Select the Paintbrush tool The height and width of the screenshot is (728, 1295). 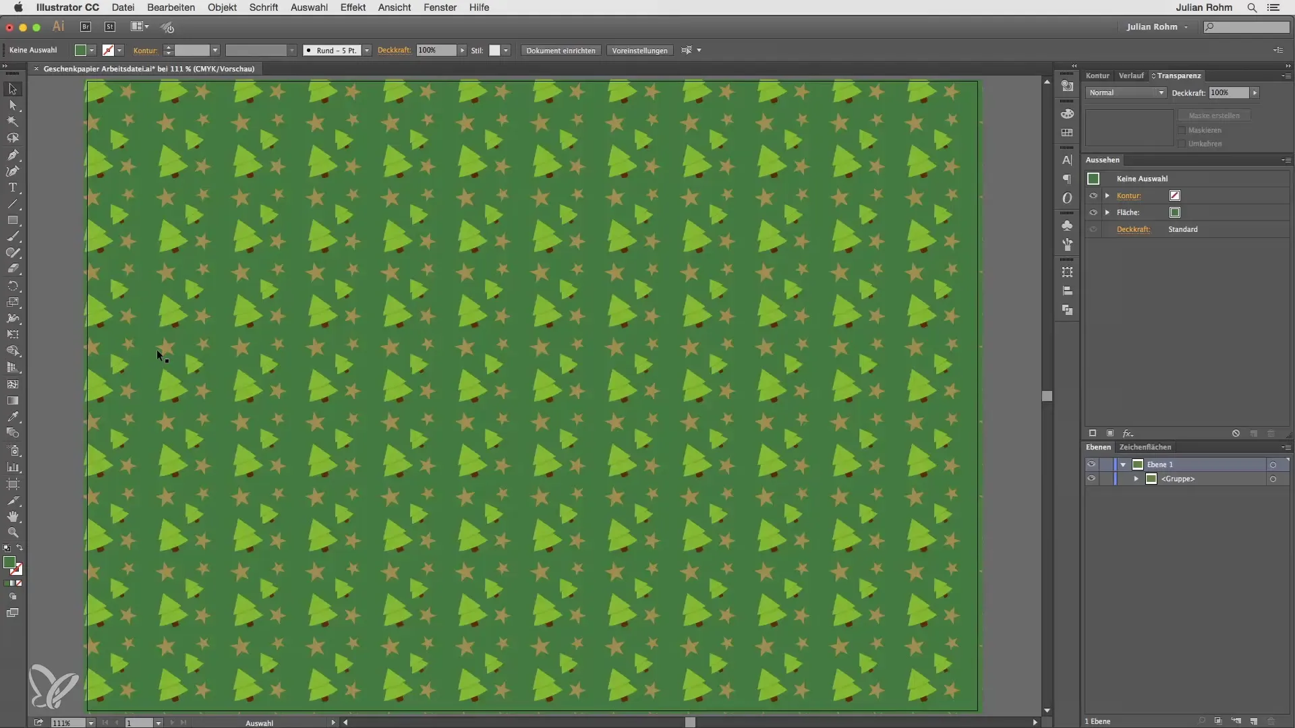tap(13, 237)
